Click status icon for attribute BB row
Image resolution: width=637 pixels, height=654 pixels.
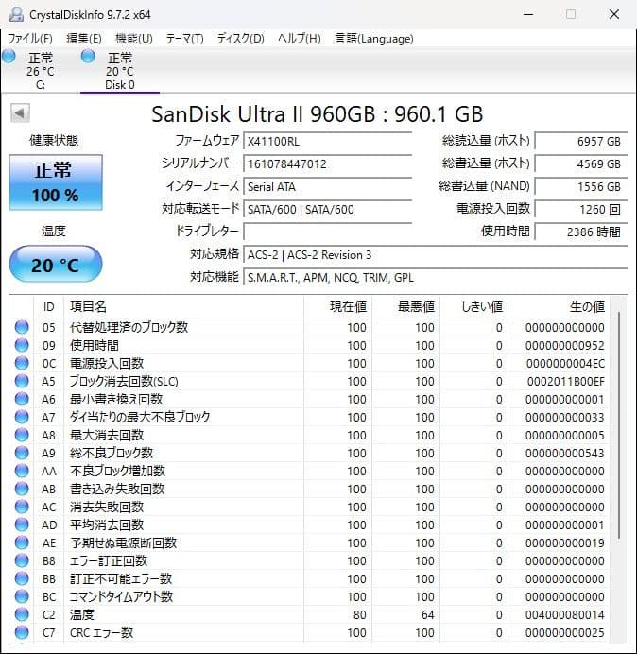22,578
